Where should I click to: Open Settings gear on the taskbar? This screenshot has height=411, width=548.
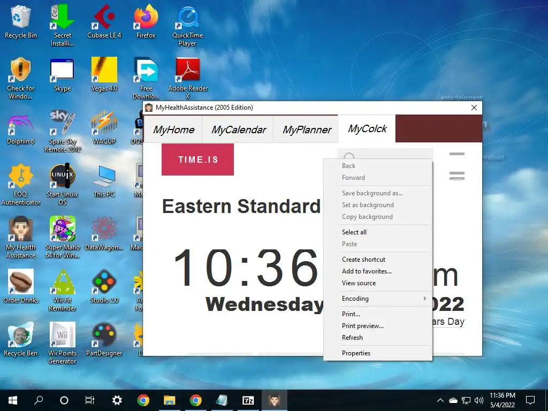pos(117,400)
